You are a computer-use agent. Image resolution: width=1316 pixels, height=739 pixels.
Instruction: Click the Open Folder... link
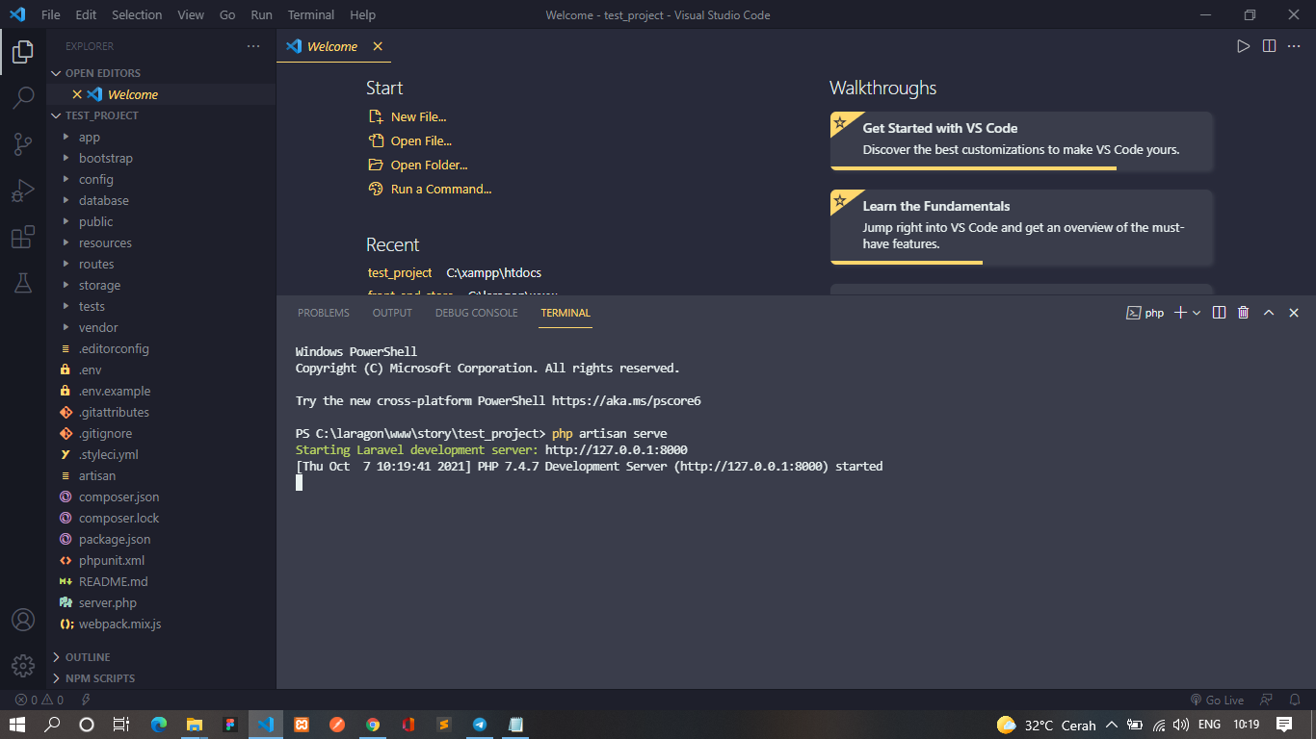tap(429, 165)
